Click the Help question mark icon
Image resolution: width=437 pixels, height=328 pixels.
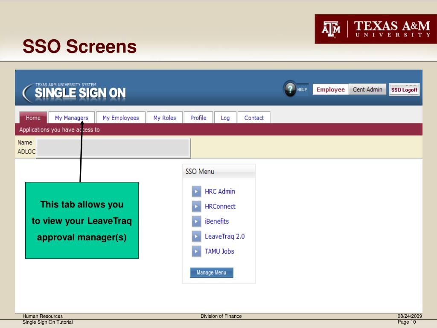pyautogui.click(x=290, y=89)
